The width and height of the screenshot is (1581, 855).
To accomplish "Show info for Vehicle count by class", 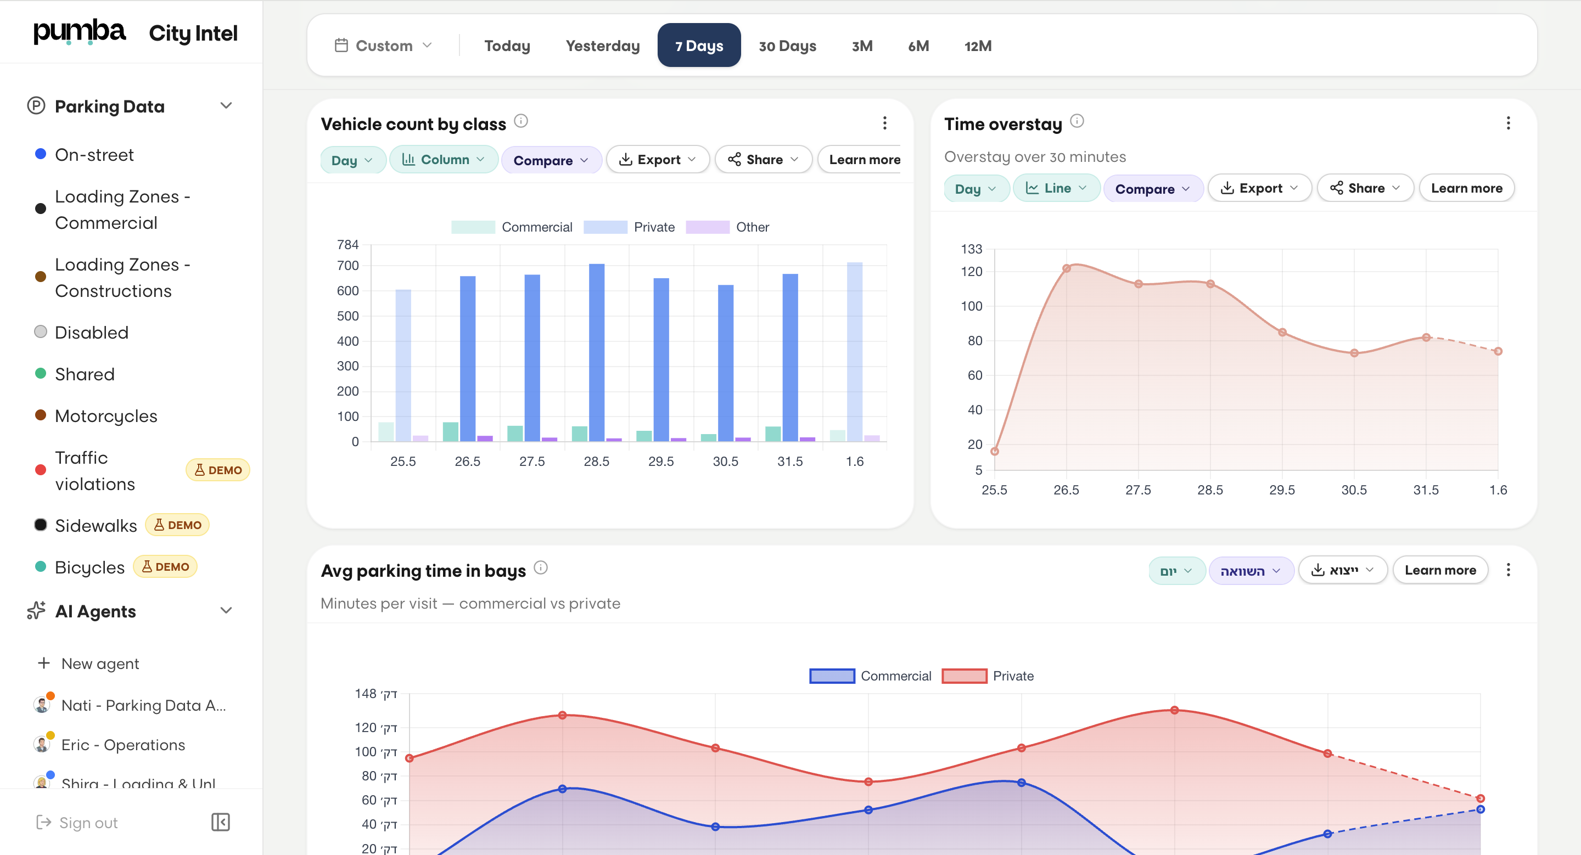I will [521, 121].
